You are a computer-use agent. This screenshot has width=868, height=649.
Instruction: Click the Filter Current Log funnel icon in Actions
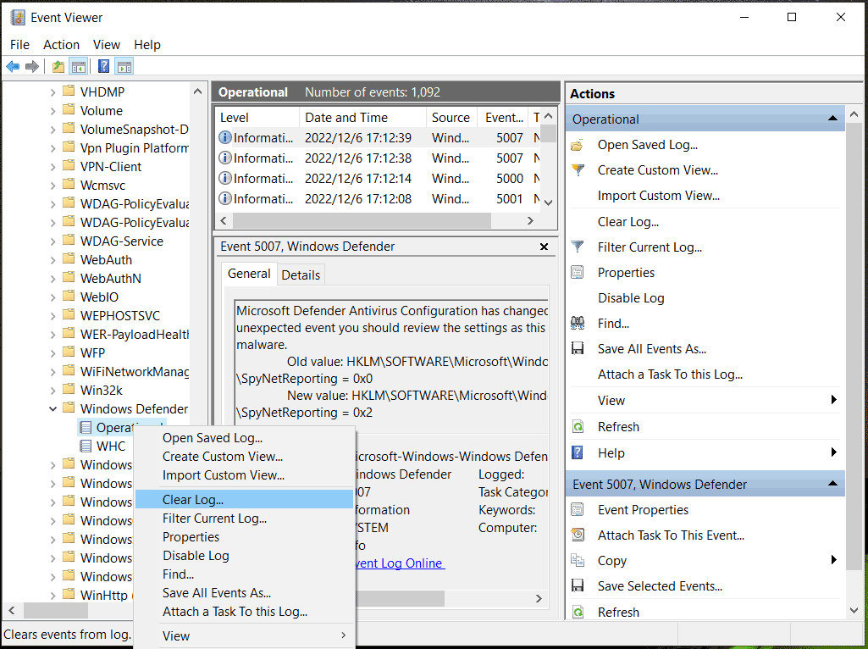578,247
